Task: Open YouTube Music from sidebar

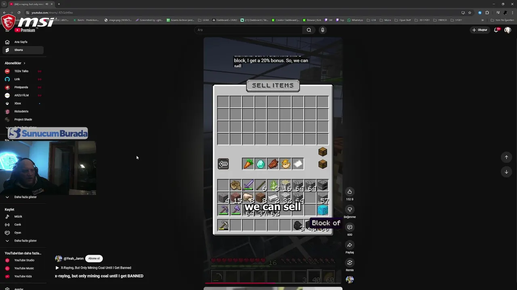Action: (x=22, y=268)
